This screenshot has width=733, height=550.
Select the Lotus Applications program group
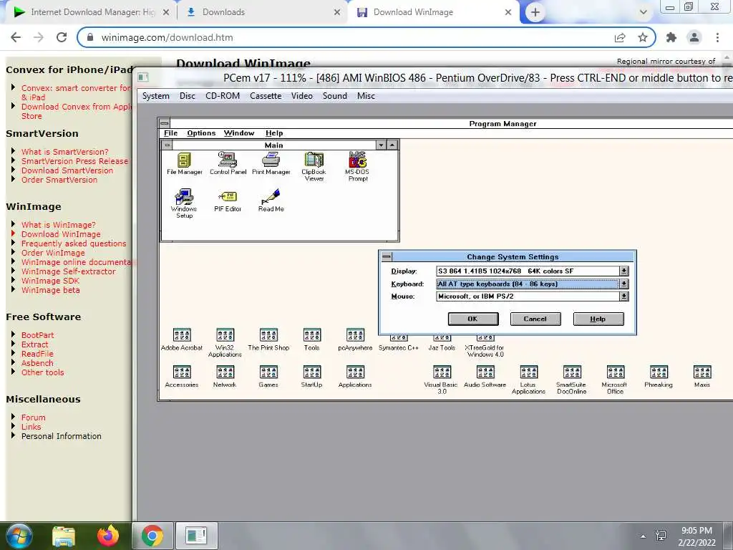click(x=529, y=380)
